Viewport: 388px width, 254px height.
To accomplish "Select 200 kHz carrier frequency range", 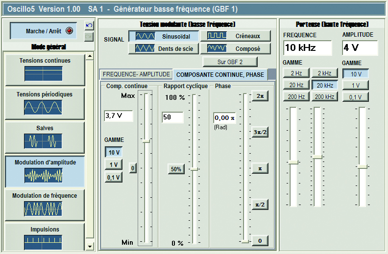I will [325, 96].
